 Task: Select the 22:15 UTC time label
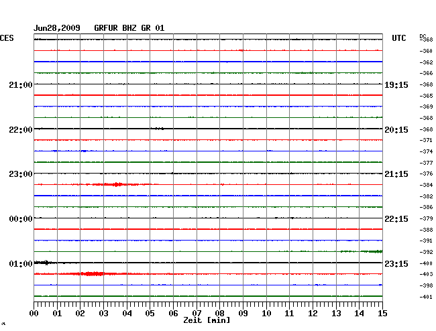396,219
